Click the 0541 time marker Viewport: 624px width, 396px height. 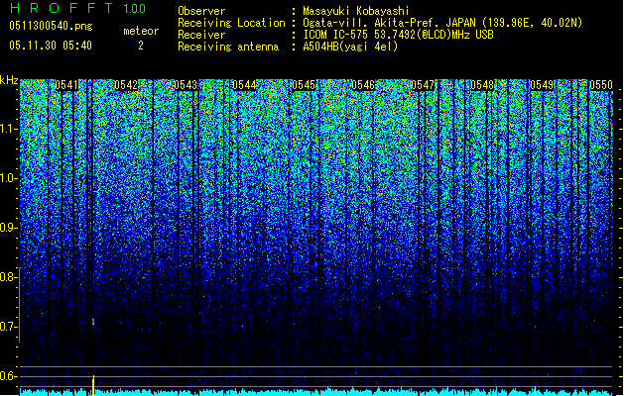pos(66,85)
